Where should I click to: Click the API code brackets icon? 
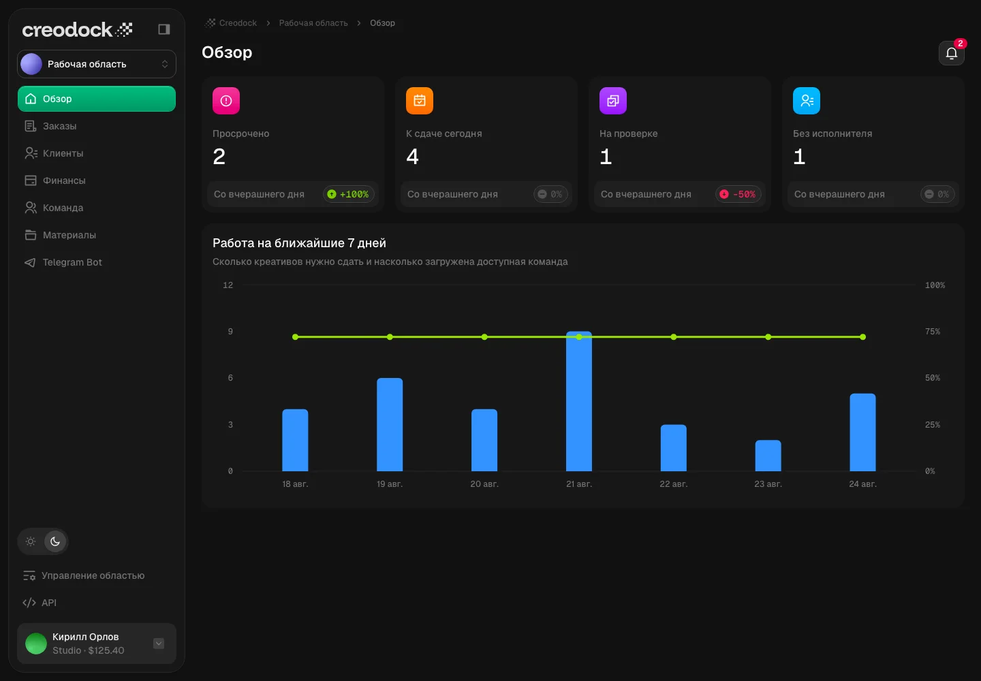click(29, 603)
